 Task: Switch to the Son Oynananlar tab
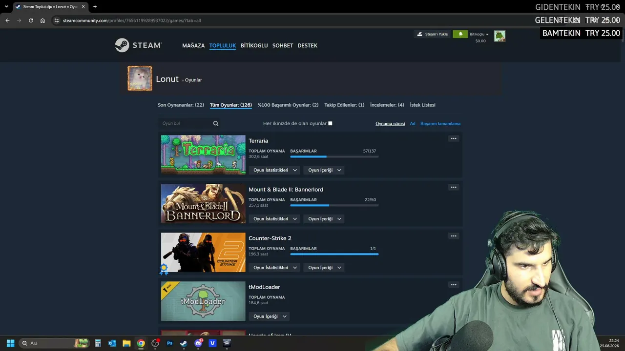coord(181,105)
